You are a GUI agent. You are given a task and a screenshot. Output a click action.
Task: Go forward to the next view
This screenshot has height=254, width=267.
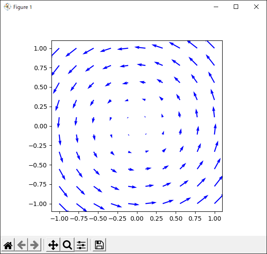[x=34, y=245]
